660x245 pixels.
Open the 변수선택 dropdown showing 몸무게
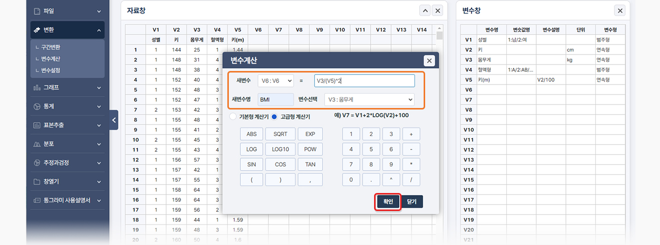[x=369, y=99]
